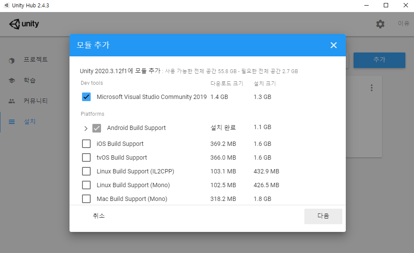Click the 학습 graduation cap icon
The width and height of the screenshot is (414, 253).
(x=12, y=80)
